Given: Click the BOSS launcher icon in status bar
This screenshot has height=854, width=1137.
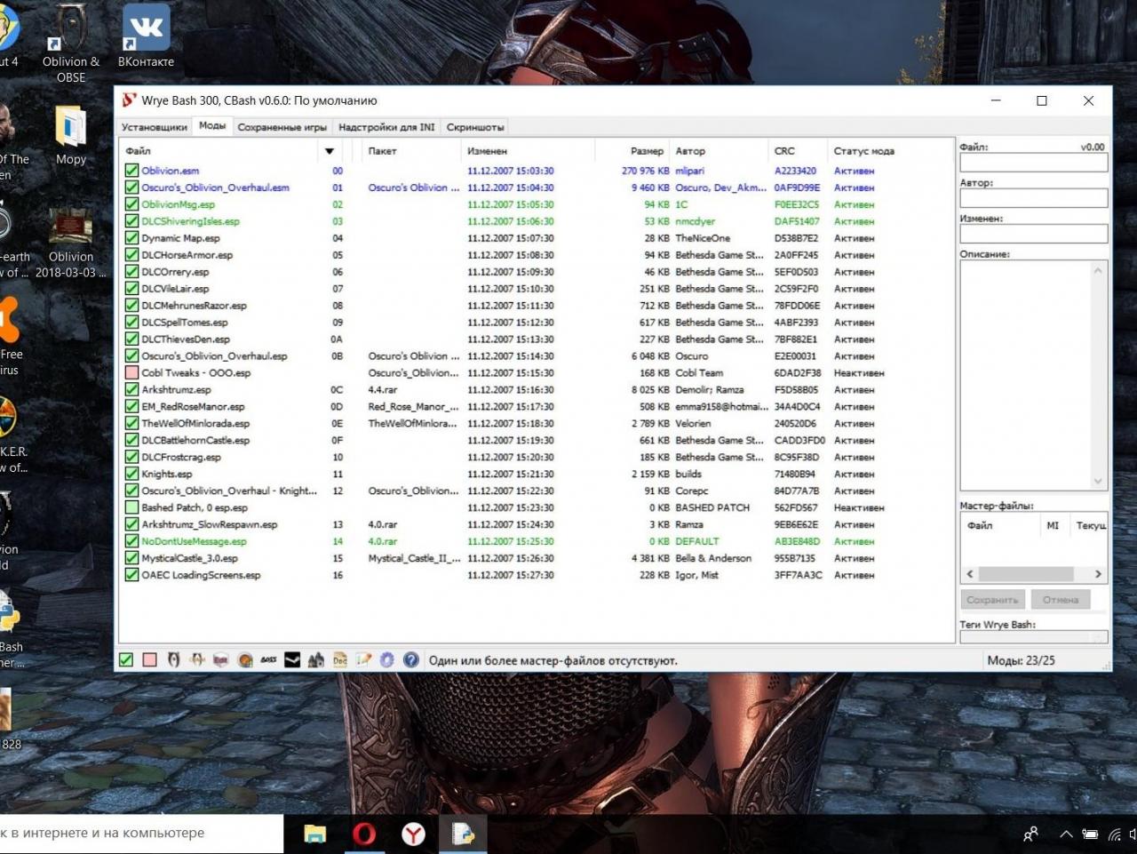Looking at the screenshot, I should click(268, 660).
